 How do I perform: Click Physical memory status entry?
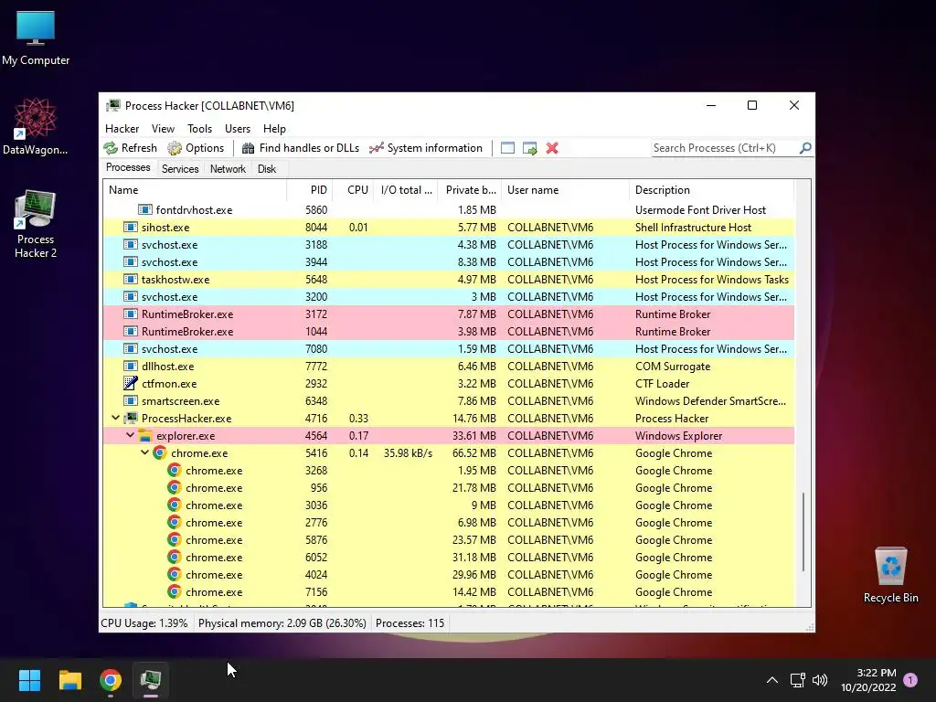click(282, 623)
